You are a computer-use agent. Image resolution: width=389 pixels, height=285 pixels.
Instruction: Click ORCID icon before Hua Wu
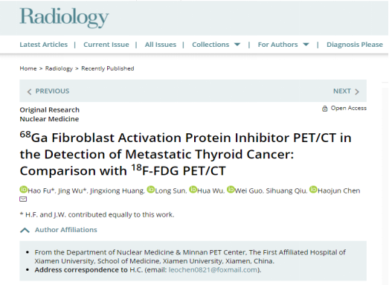(x=193, y=190)
